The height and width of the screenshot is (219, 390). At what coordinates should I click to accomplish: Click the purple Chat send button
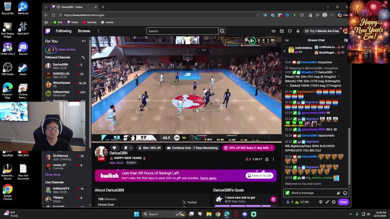[343, 202]
